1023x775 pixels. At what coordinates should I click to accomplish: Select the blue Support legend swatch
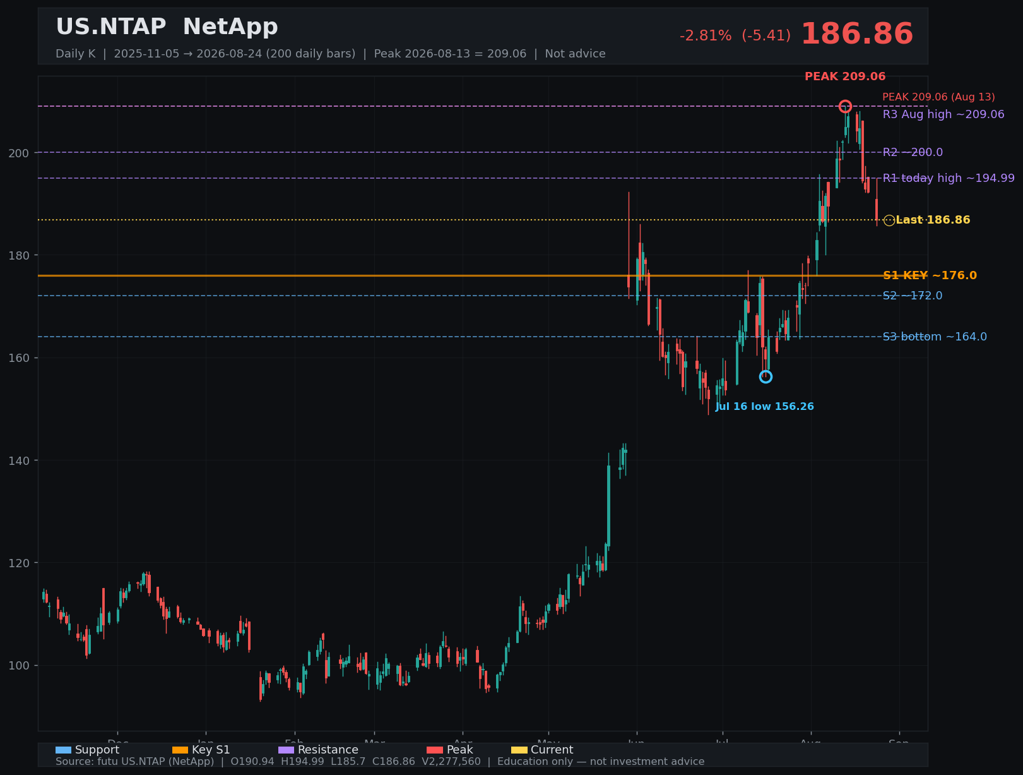tap(63, 750)
